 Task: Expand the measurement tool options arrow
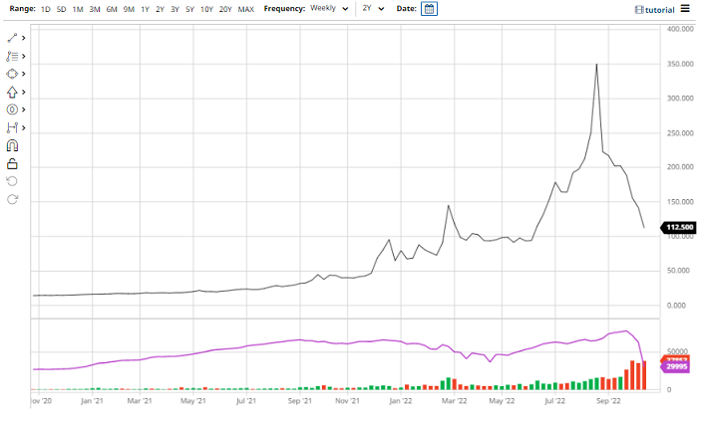[23, 127]
